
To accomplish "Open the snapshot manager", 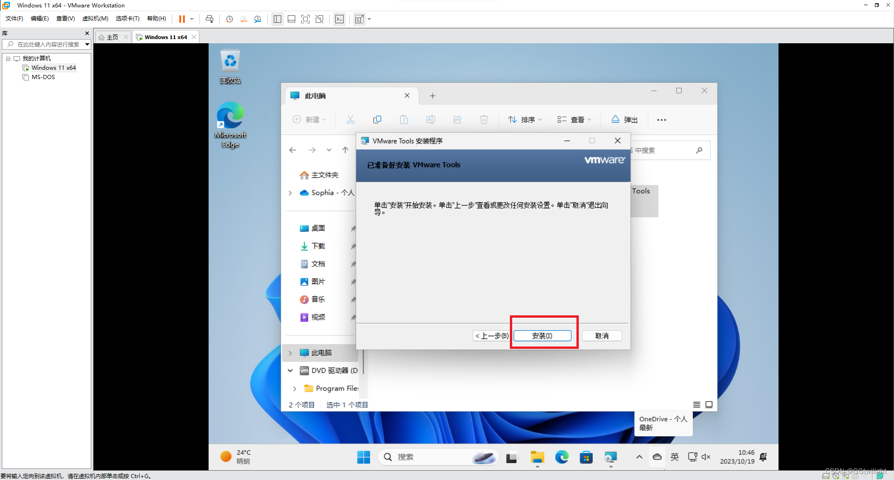I will pyautogui.click(x=257, y=19).
